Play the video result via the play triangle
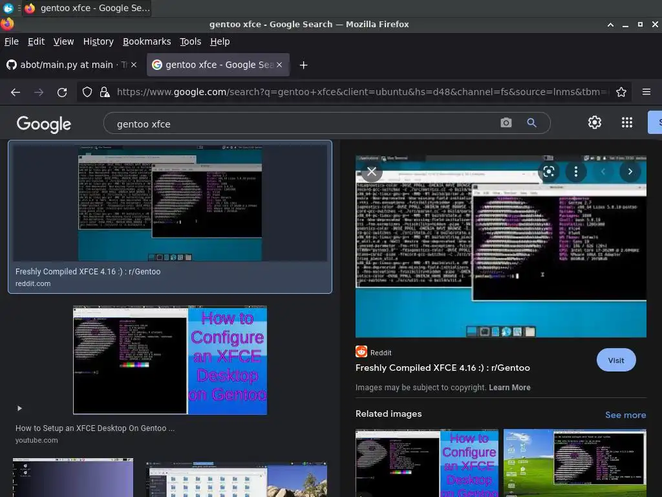The height and width of the screenshot is (497, 662). [19, 408]
